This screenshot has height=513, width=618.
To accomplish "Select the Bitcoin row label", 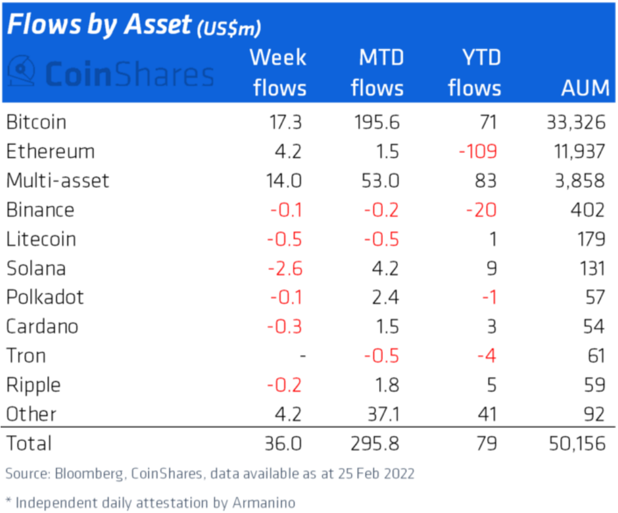I will (36, 122).
